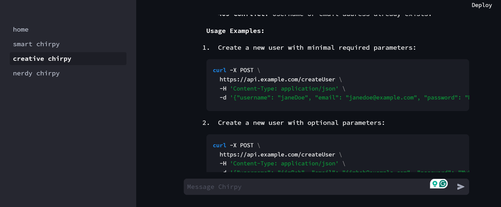The height and width of the screenshot is (207, 501).
Task: Click the "janeDoe" username value
Action: point(293,98)
